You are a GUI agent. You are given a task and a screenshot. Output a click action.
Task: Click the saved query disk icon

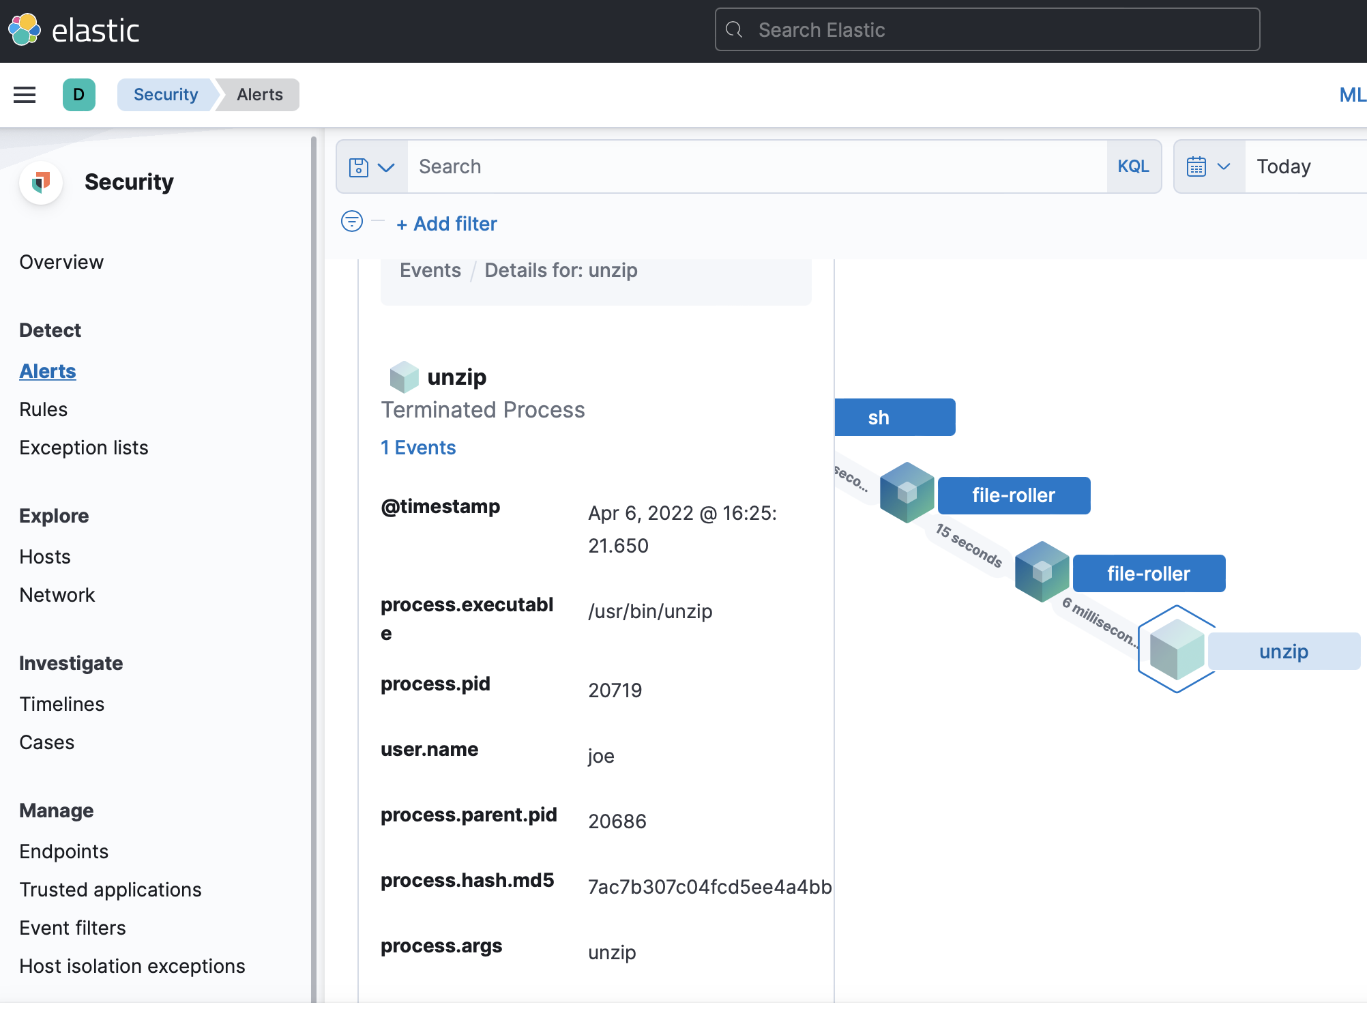359,166
